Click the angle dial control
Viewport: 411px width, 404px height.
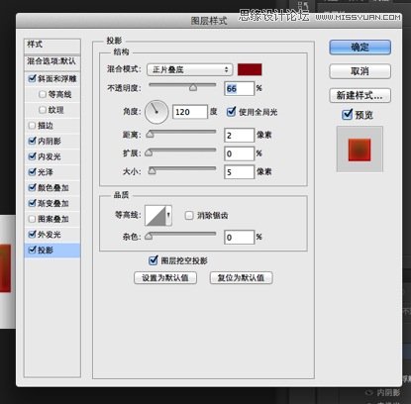coord(156,112)
